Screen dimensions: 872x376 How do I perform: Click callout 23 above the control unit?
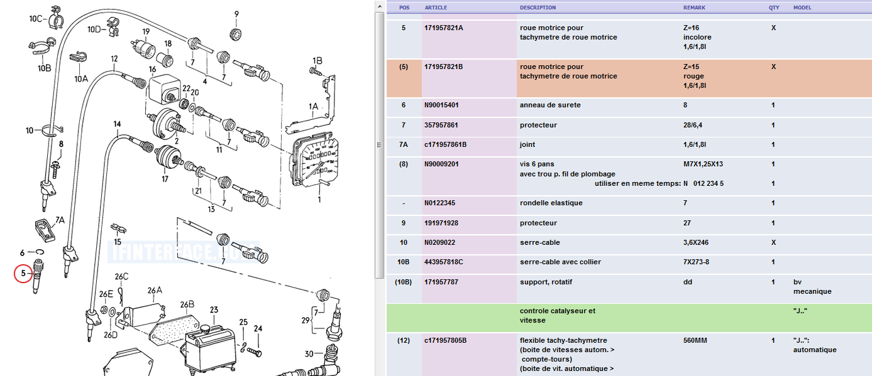pyautogui.click(x=214, y=310)
